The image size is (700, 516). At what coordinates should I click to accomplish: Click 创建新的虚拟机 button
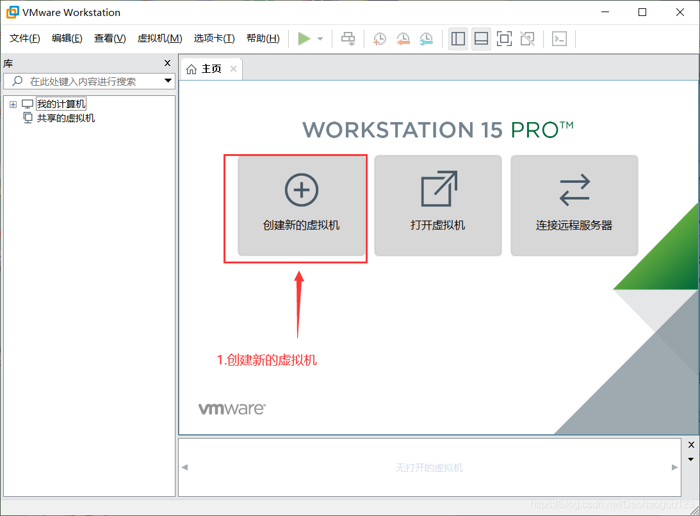coord(302,205)
